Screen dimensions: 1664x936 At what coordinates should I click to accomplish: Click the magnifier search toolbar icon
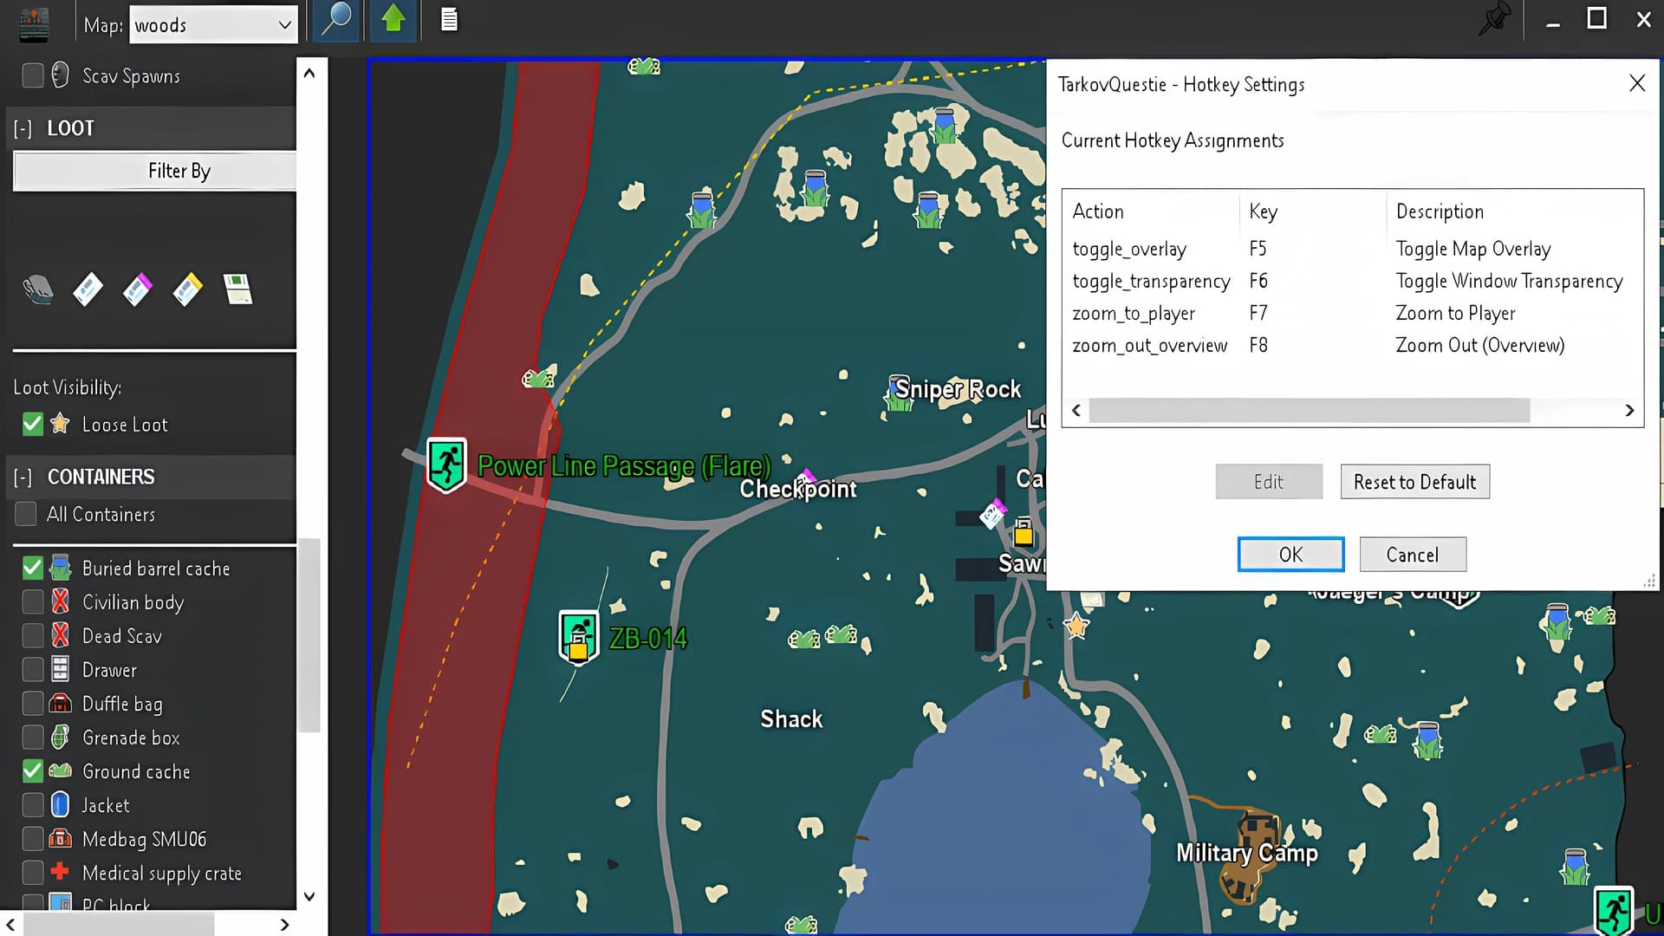(335, 21)
